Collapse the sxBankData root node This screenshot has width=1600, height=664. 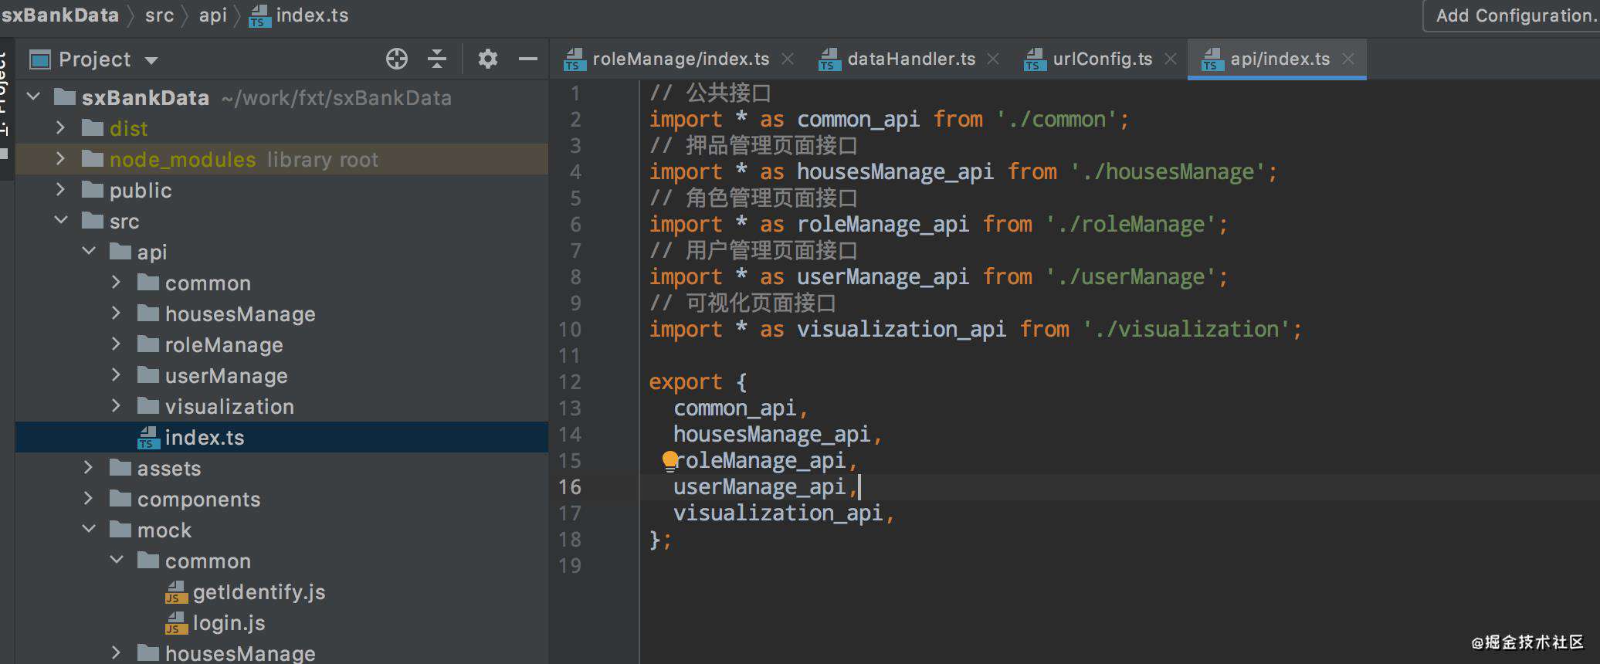tap(33, 97)
